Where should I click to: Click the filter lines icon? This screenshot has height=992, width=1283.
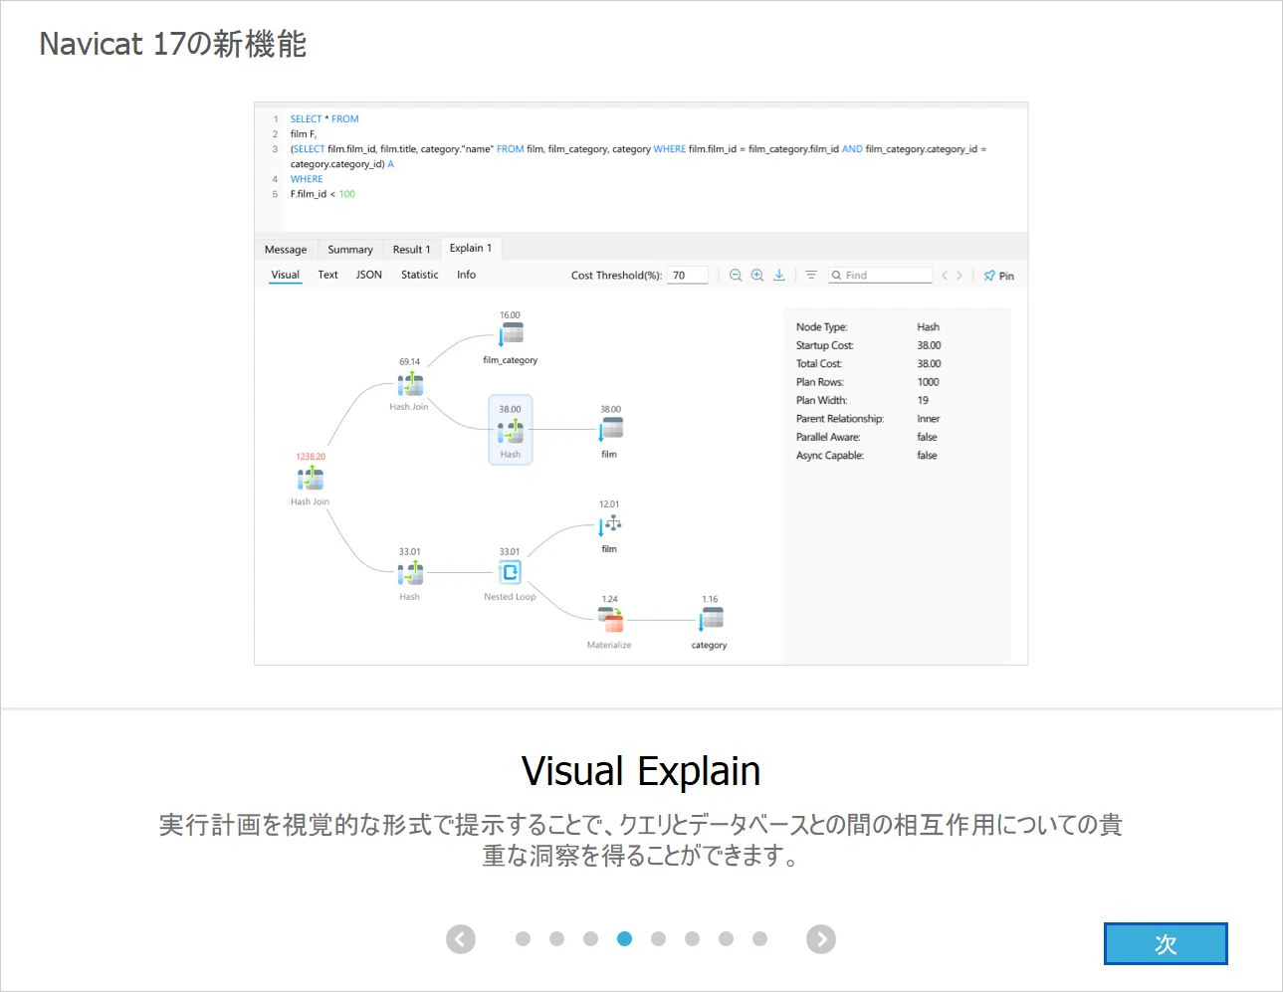[811, 276]
